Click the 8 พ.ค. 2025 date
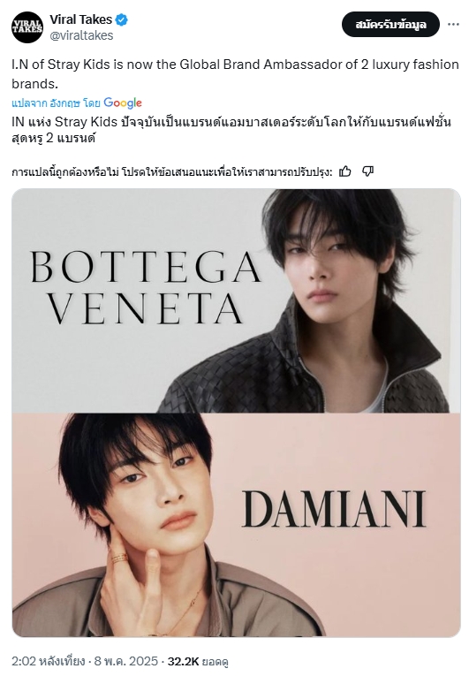 [126, 661]
